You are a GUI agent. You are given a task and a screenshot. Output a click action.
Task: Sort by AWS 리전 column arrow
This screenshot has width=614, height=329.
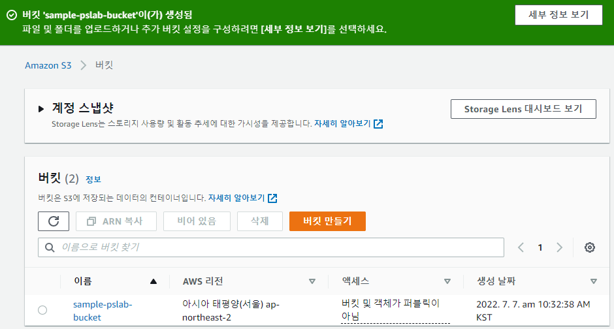312,281
